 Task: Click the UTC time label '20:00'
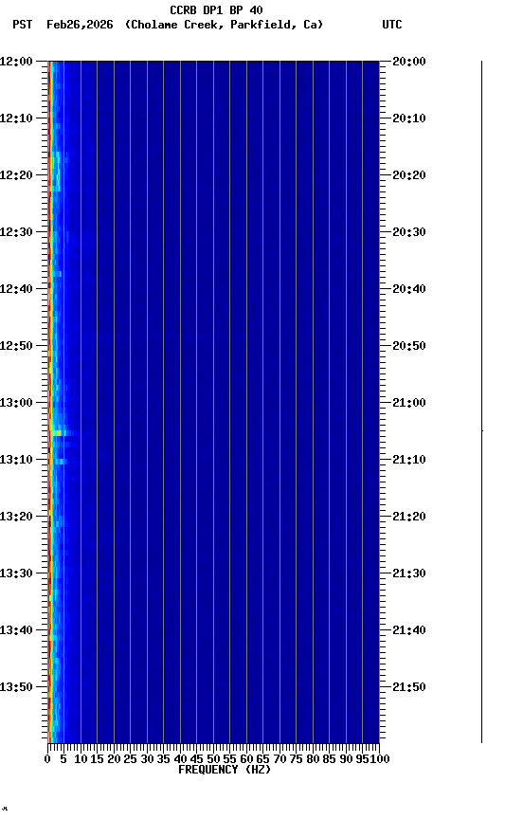tap(409, 61)
